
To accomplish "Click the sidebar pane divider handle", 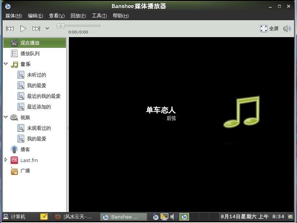I will coord(68,128).
